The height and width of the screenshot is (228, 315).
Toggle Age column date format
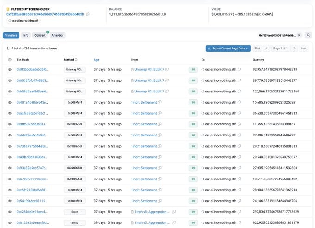(x=96, y=60)
